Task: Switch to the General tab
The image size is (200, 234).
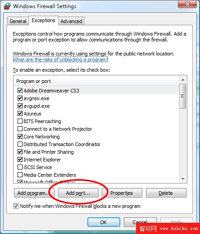Action: (x=18, y=21)
